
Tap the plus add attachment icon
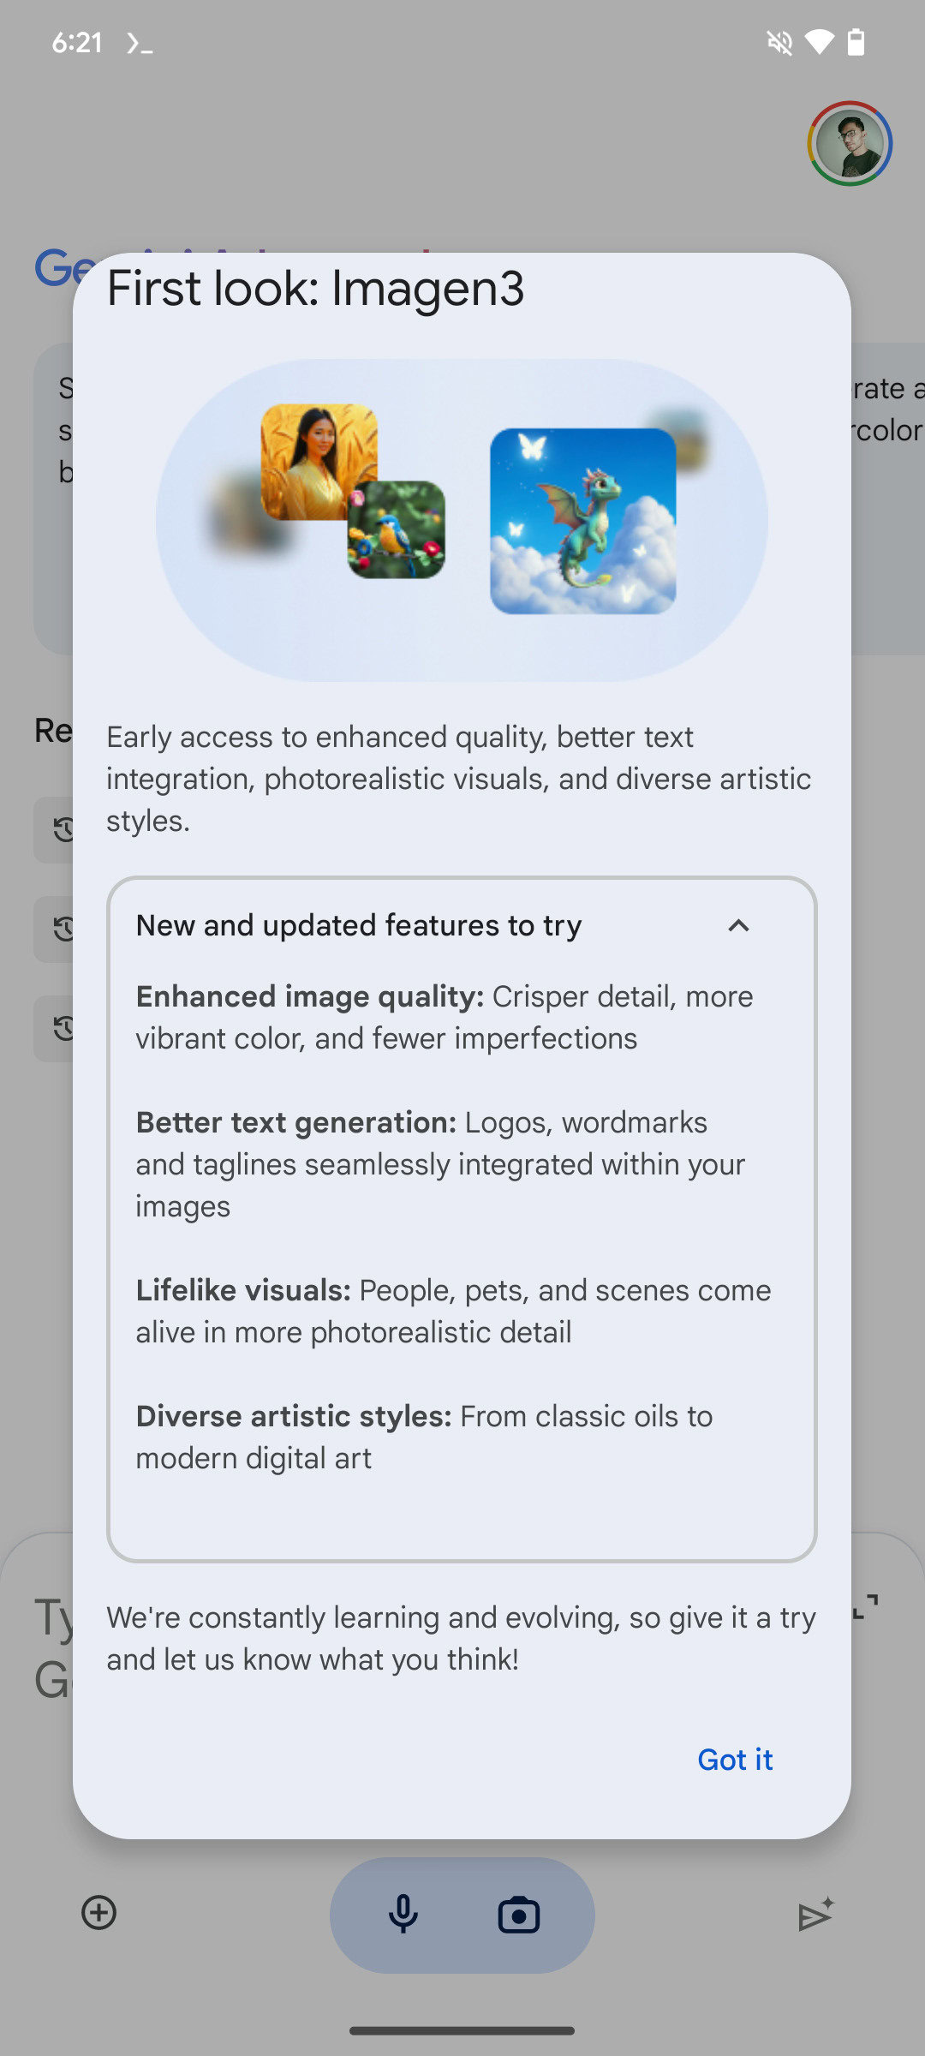tap(99, 1912)
